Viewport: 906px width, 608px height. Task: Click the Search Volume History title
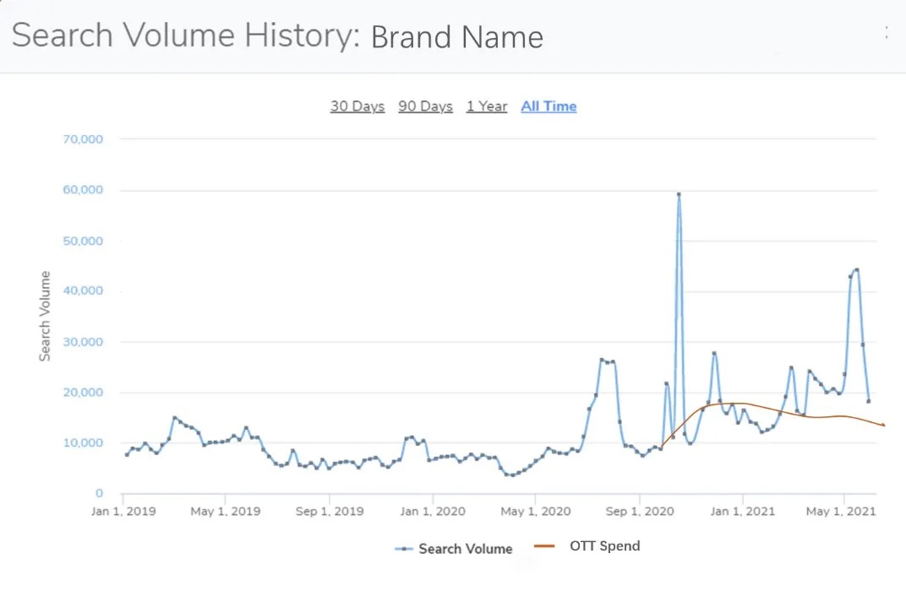(x=186, y=36)
